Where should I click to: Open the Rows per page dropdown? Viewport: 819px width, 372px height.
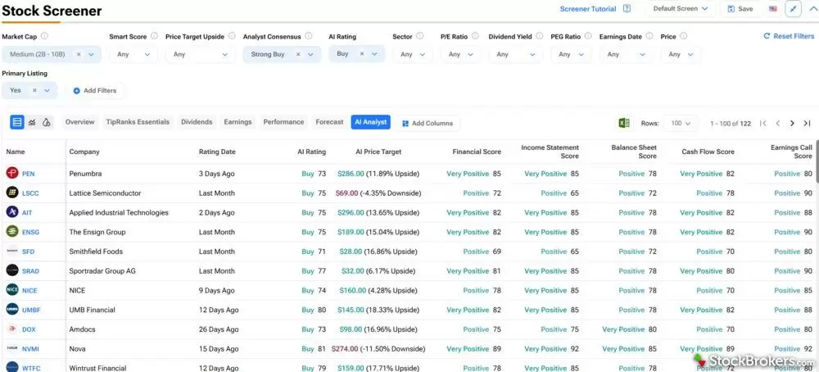click(x=681, y=123)
